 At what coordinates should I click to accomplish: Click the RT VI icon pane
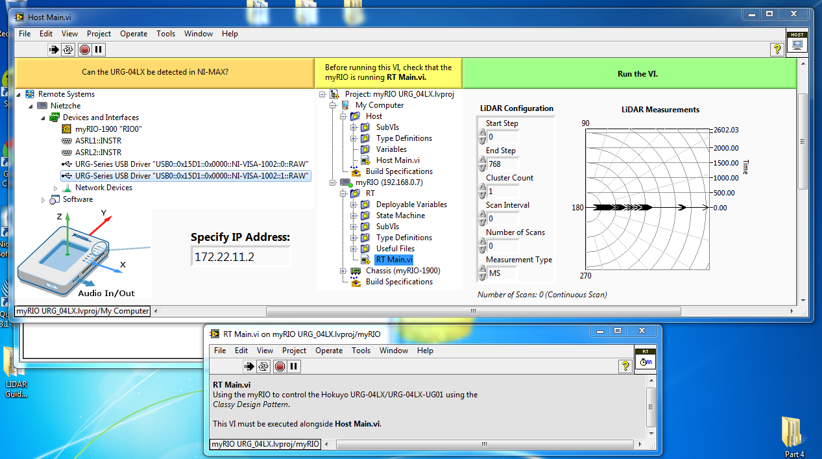coord(645,359)
